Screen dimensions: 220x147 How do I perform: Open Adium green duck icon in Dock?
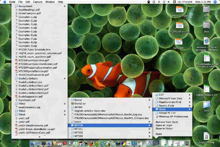click(x=97, y=143)
